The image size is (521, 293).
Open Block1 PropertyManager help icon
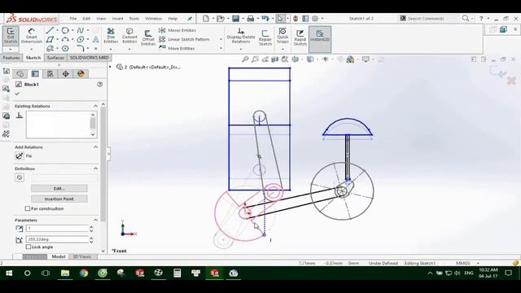pos(99,85)
